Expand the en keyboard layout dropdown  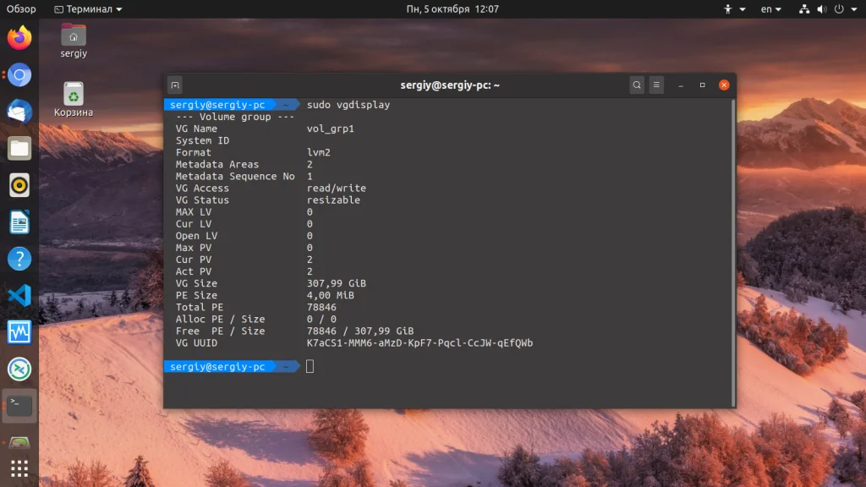[x=771, y=8]
